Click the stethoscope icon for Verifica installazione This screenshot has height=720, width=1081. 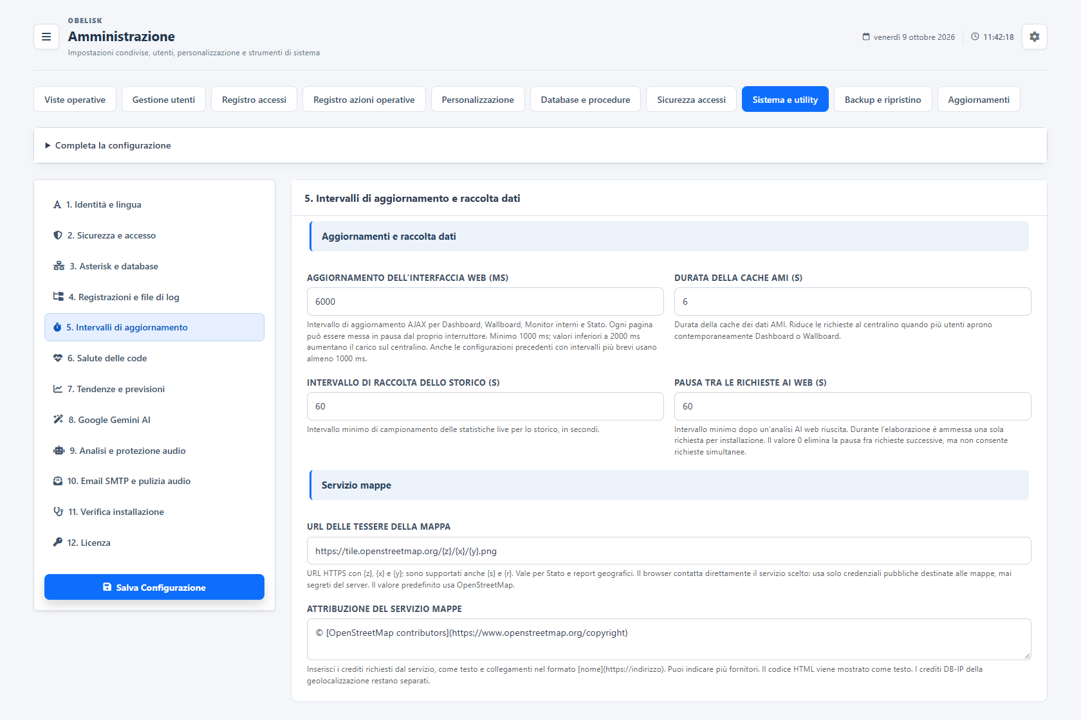[58, 512]
